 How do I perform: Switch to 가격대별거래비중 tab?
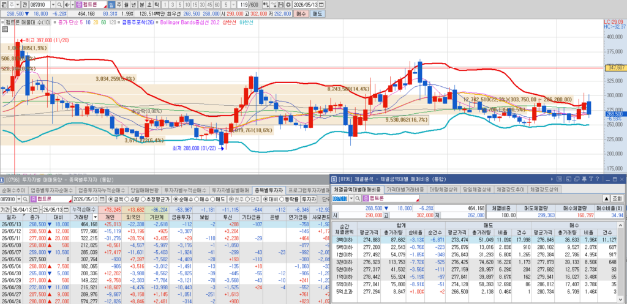405,190
